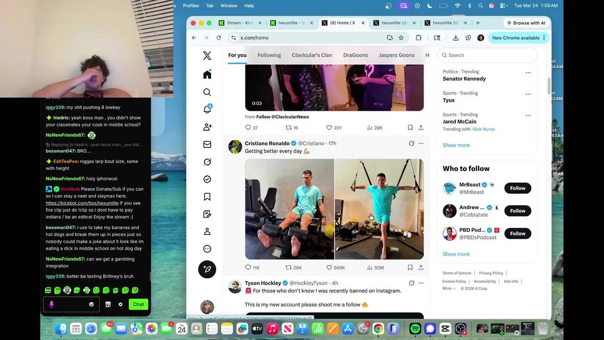Open a new Chrome tab
Screen dimensions: 604x340
pyautogui.click(x=478, y=23)
